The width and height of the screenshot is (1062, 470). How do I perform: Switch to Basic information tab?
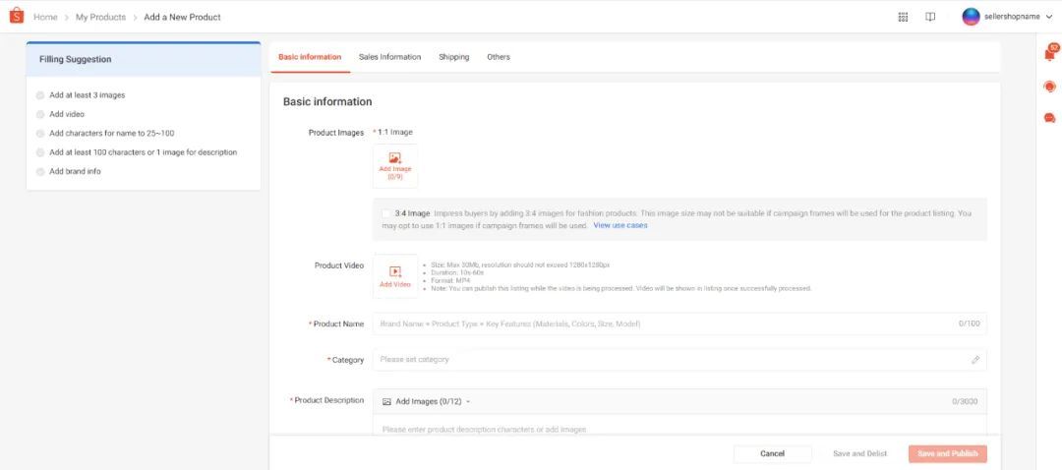pyautogui.click(x=310, y=57)
